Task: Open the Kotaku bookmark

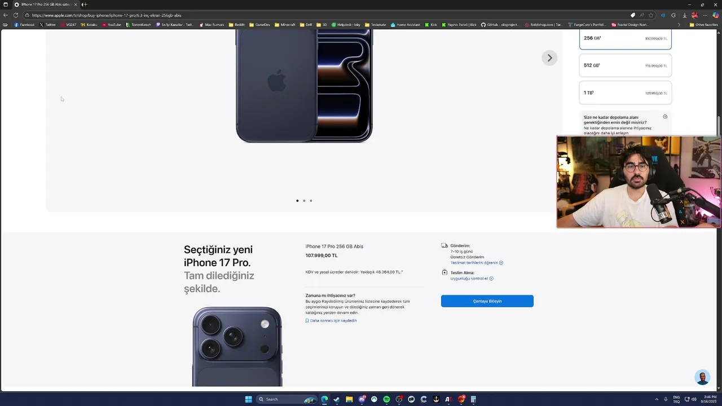Action: (x=89, y=25)
